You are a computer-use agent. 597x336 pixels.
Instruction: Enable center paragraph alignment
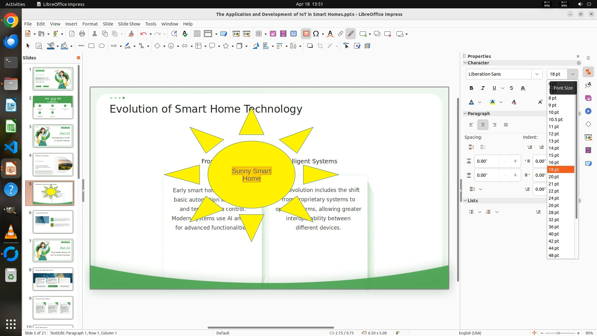pos(483,125)
